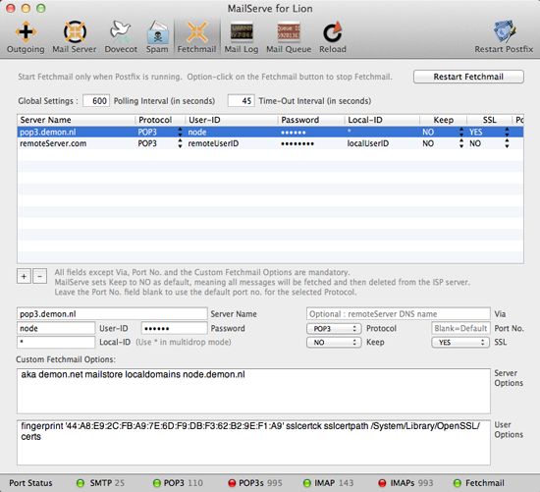Image resolution: width=540 pixels, height=492 pixels.
Task: Click the Server Name field with pop3.demon.nl
Action: tap(112, 314)
